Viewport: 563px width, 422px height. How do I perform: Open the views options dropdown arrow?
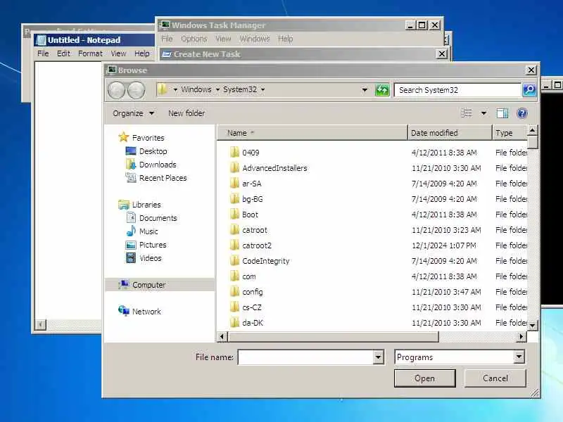point(483,113)
